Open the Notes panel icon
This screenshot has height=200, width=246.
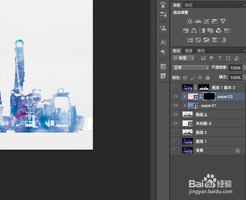pyautogui.click(x=163, y=76)
